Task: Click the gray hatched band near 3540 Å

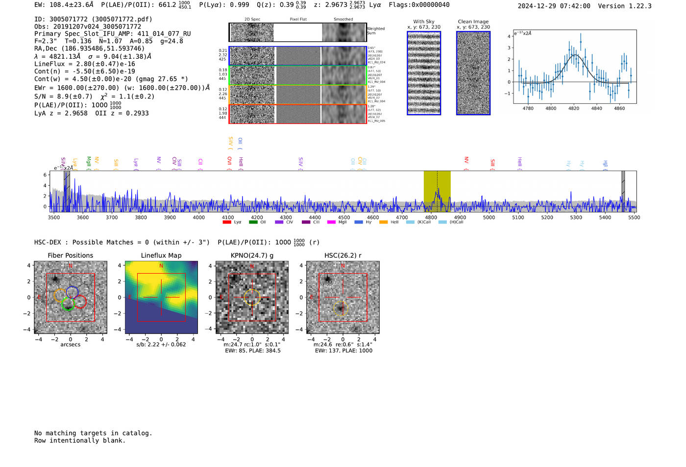Action: (67, 192)
